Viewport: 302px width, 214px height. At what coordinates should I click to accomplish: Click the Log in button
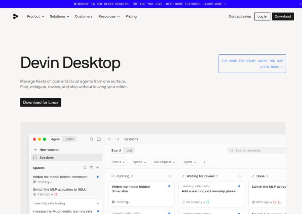tap(262, 16)
